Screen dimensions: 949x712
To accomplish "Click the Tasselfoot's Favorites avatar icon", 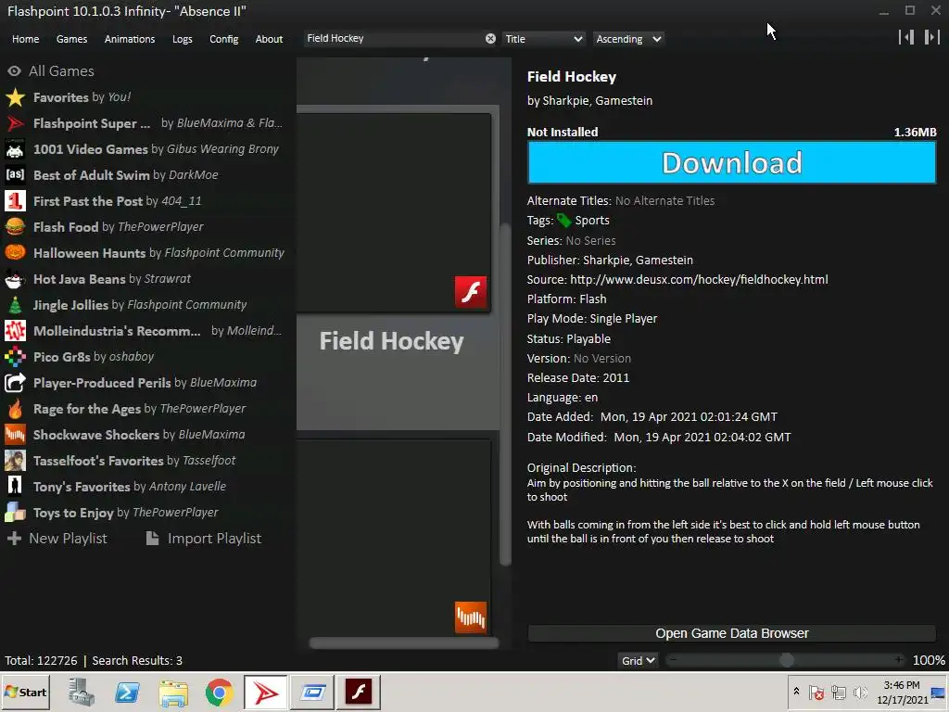I will 15,461.
